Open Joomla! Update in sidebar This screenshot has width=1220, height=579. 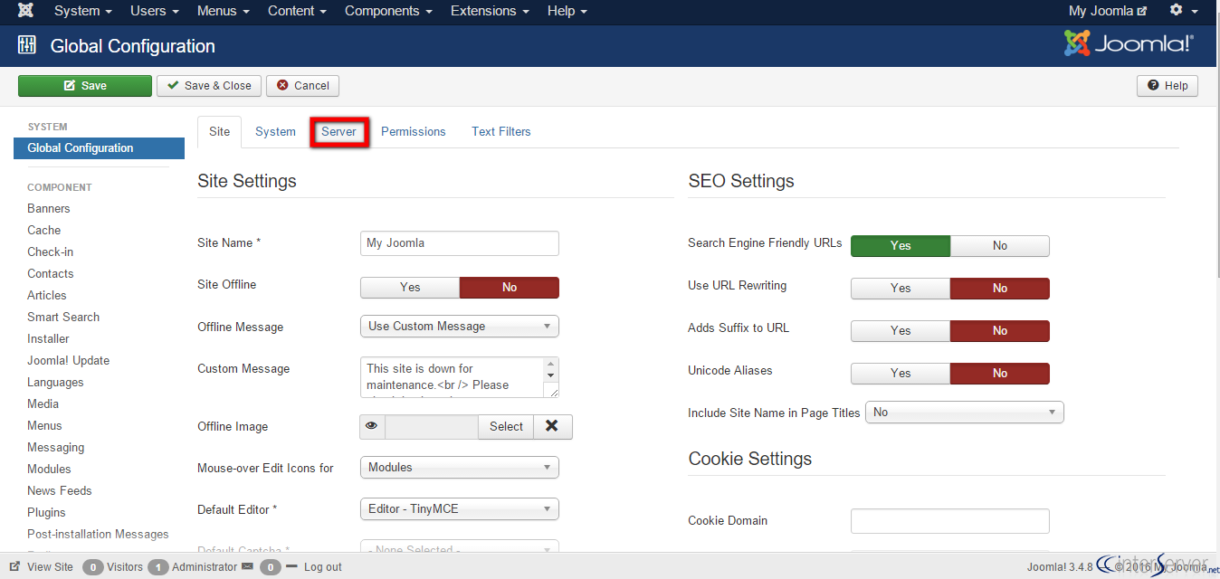pos(69,361)
